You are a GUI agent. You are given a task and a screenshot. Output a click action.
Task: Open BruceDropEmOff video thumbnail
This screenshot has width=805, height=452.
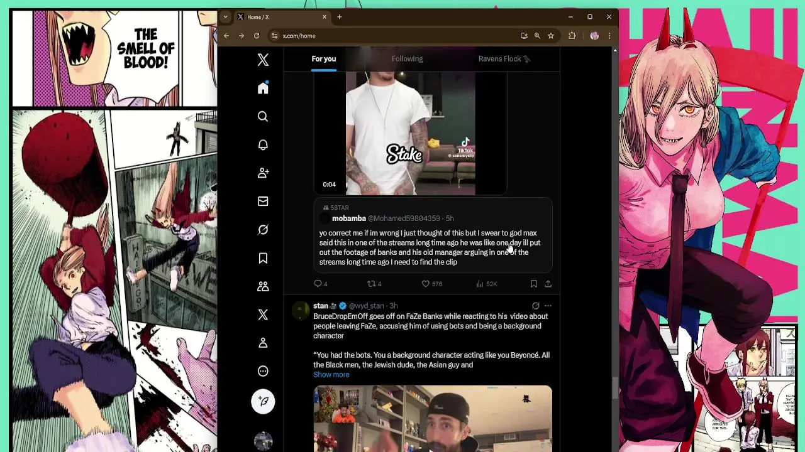[x=433, y=419]
